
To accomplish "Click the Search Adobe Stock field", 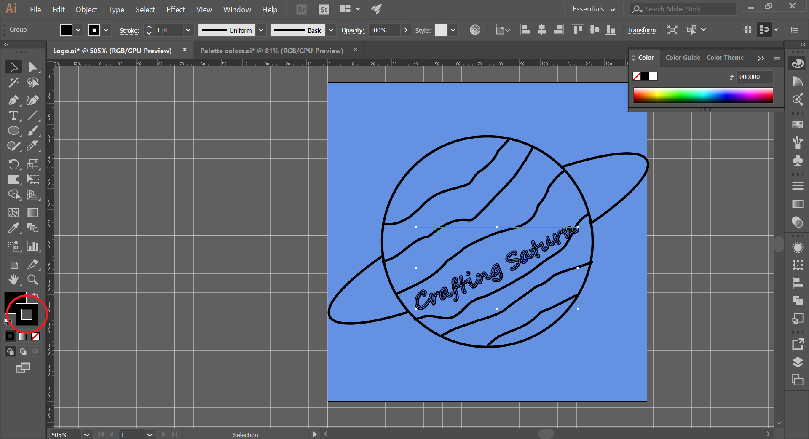I will 683,9.
